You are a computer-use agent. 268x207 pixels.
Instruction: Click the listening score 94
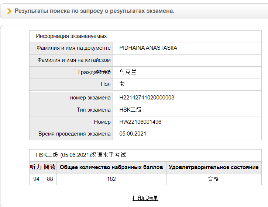[36, 179]
